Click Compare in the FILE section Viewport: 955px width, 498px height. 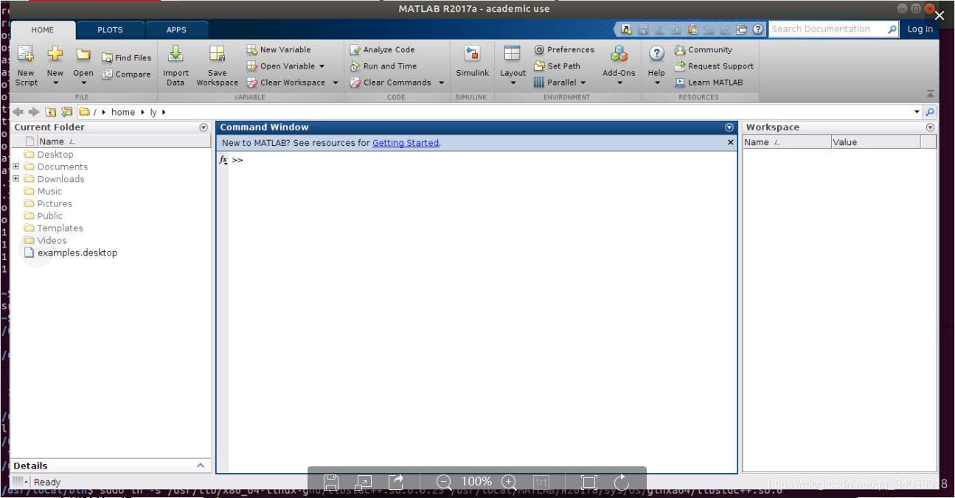(126, 74)
